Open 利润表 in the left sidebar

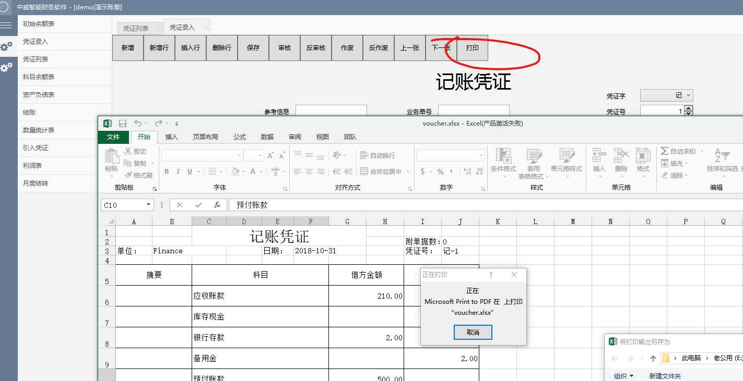pyautogui.click(x=65, y=165)
